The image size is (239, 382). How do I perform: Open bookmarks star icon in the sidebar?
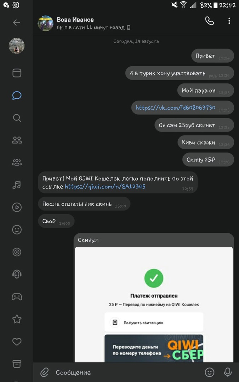pyautogui.click(x=17, y=319)
